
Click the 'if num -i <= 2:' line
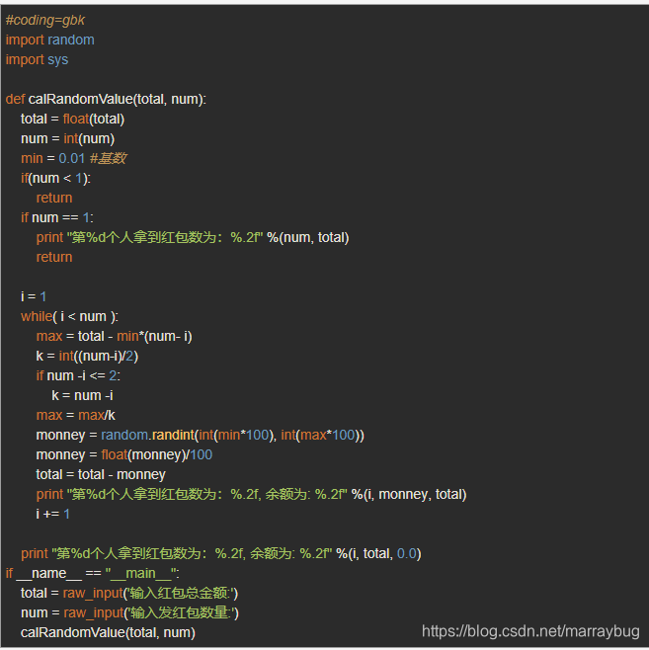78,376
